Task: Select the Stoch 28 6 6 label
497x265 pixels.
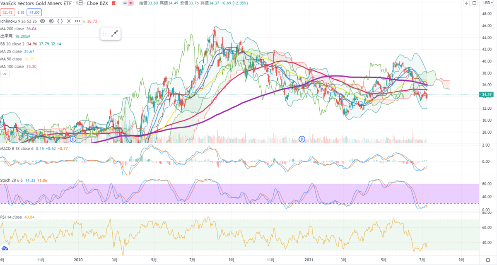Action: (x=12, y=181)
